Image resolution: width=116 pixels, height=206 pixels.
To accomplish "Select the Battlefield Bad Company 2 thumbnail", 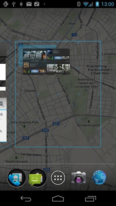I will 35,55.
